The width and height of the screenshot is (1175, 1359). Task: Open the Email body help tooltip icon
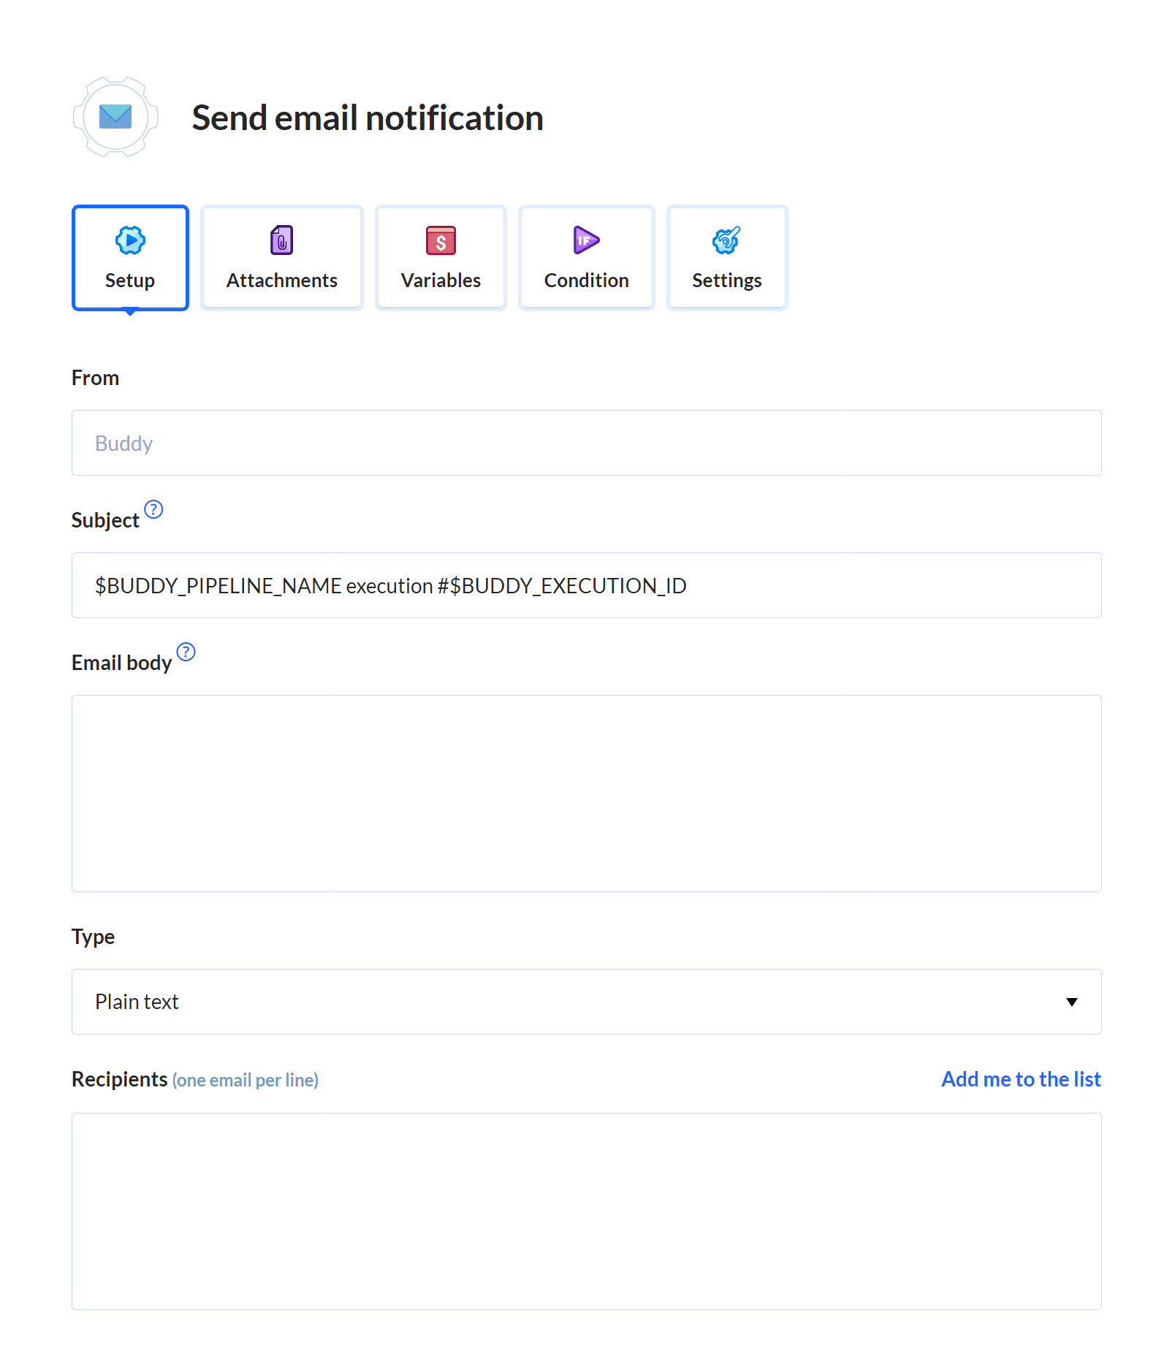click(x=186, y=653)
